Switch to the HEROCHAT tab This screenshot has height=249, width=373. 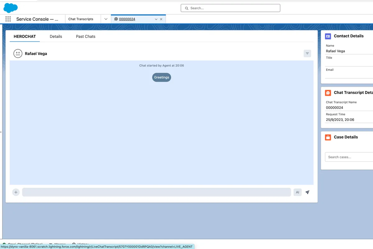(x=25, y=36)
